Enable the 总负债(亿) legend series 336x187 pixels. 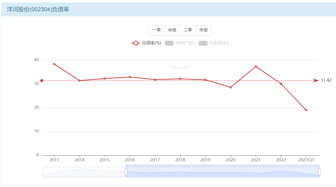(x=214, y=43)
